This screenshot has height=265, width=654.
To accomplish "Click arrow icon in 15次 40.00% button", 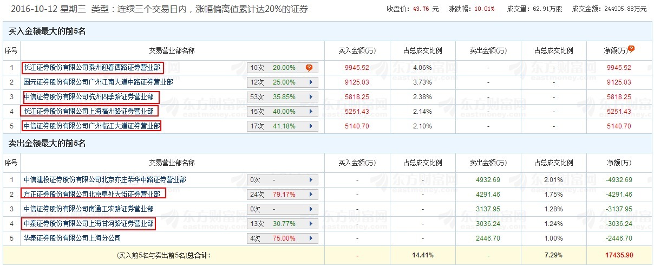I will pos(311,112).
